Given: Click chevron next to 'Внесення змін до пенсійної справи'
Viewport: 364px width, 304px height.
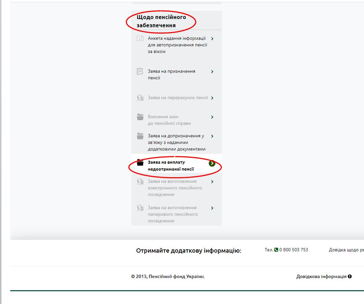Looking at the screenshot, I should click(x=212, y=117).
